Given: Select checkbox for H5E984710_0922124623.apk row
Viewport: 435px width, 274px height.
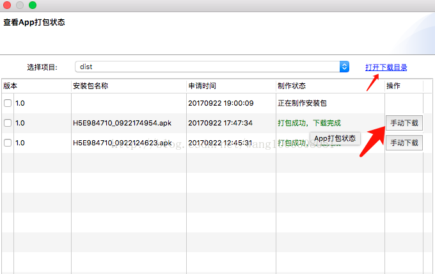Looking at the screenshot, I should [x=8, y=143].
